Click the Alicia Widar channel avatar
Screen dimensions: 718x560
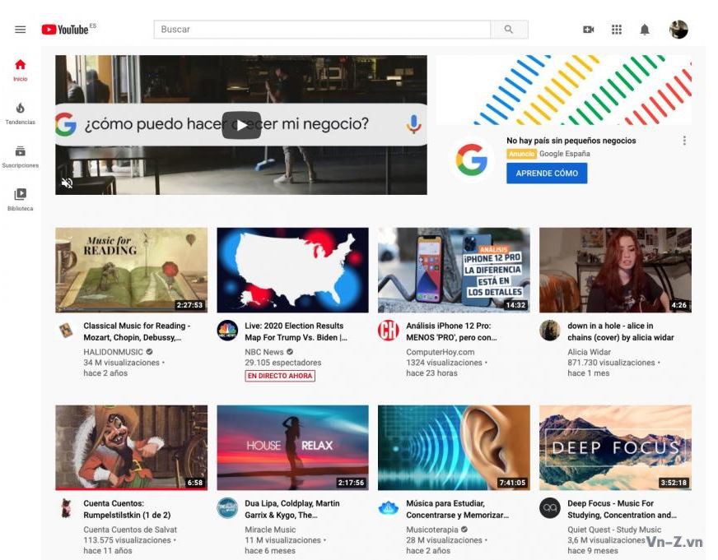click(x=550, y=331)
